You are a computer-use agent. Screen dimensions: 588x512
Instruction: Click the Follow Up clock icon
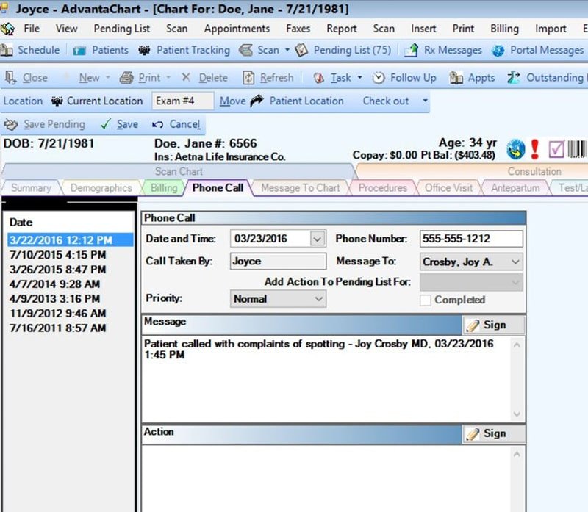click(379, 78)
